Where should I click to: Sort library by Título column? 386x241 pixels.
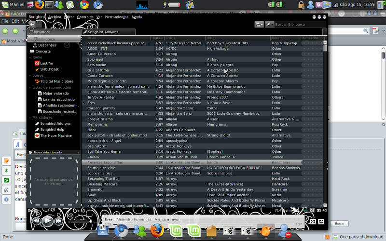point(116,38)
